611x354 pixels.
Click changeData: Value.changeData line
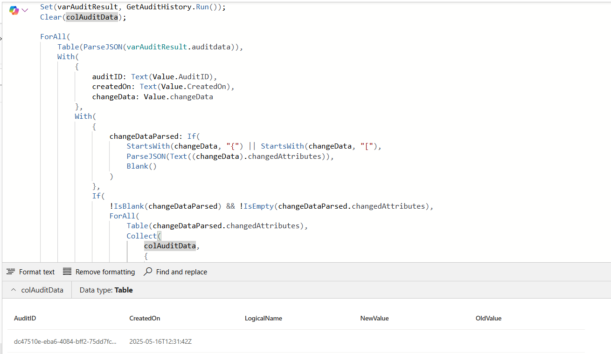point(153,97)
